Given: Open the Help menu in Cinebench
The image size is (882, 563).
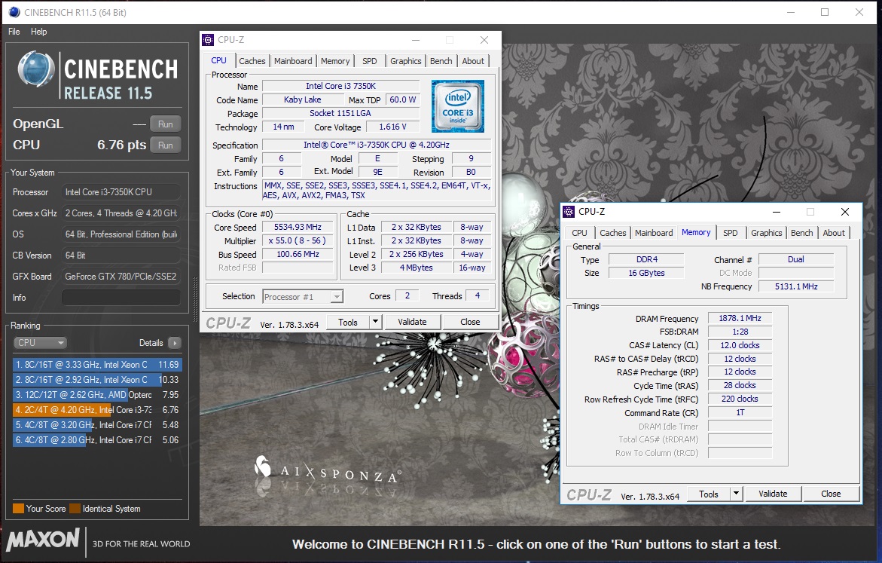Looking at the screenshot, I should pyautogui.click(x=39, y=32).
